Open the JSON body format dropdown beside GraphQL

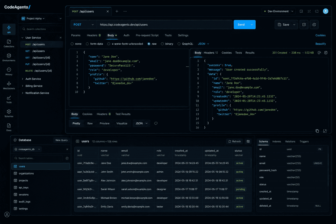tap(204, 44)
